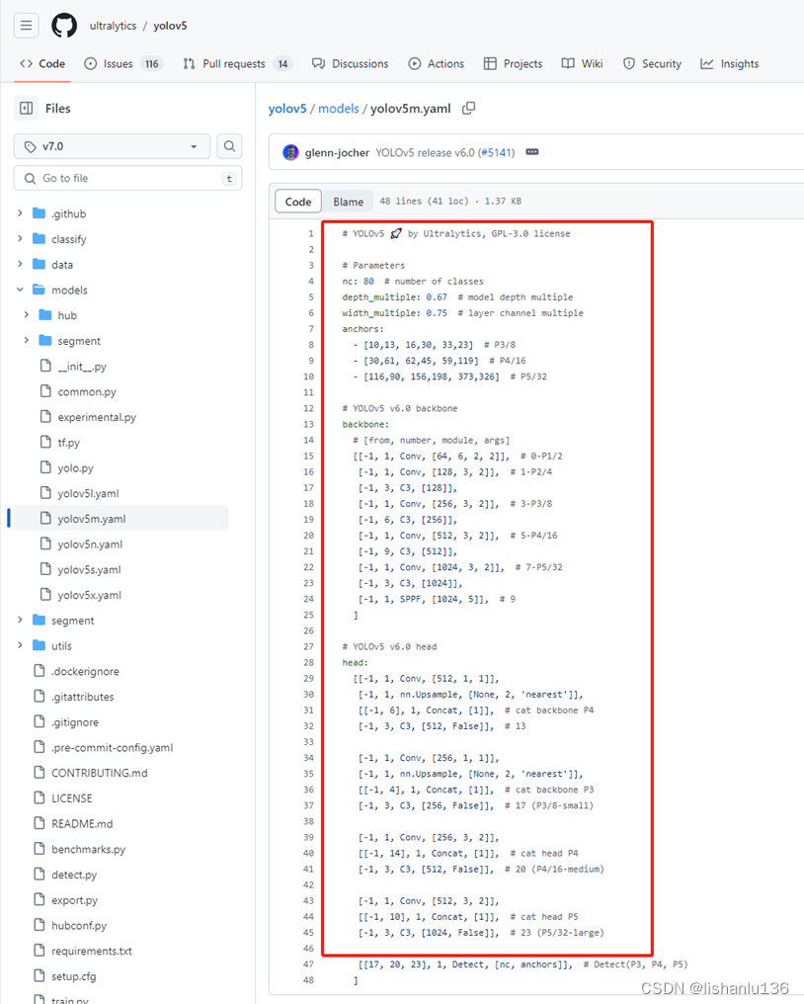Select the Code view button
The image size is (804, 1004).
[298, 202]
